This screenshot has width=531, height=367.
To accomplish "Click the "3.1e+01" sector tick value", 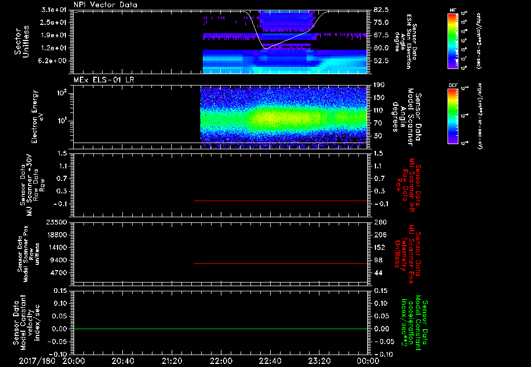I will click(x=54, y=10).
